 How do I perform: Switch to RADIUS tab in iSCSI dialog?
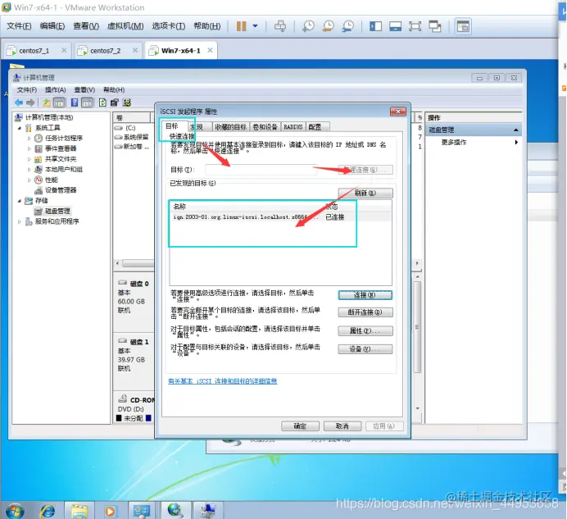(293, 127)
